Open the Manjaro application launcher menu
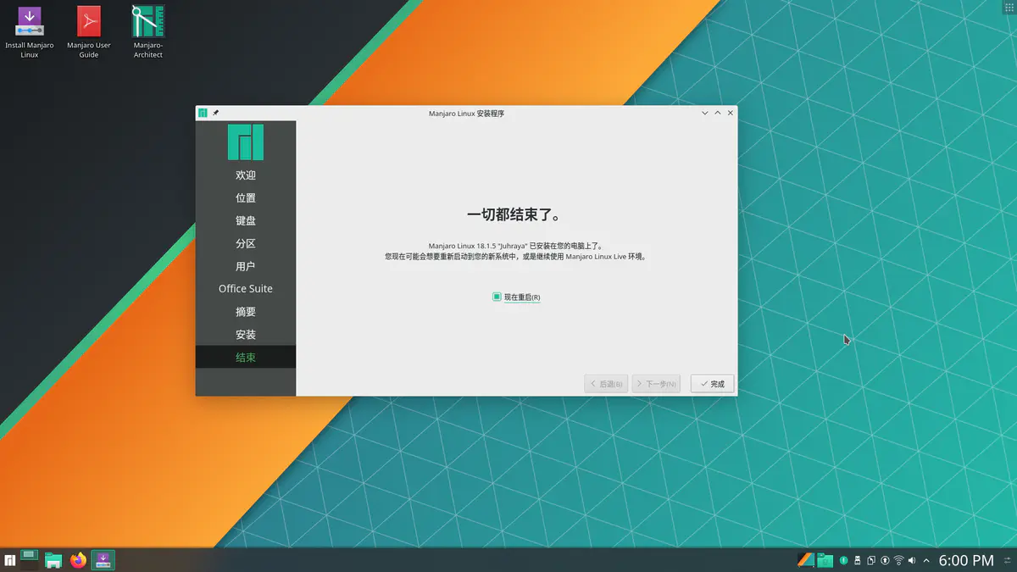 click(10, 560)
